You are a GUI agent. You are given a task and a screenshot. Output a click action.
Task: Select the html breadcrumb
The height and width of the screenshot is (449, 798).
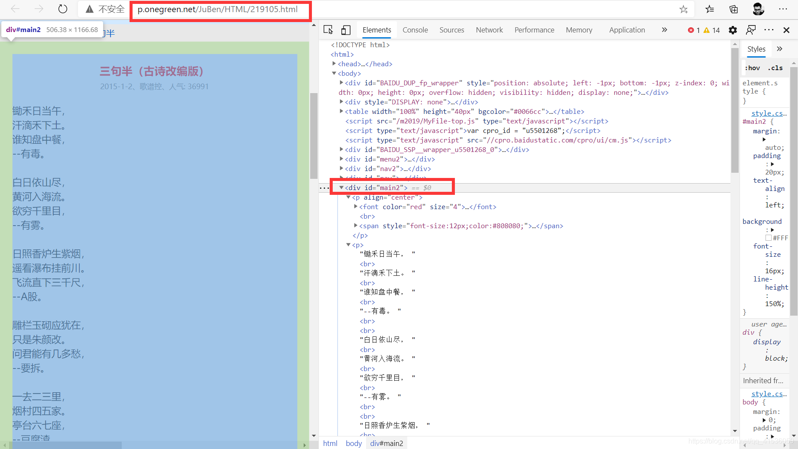click(x=330, y=443)
